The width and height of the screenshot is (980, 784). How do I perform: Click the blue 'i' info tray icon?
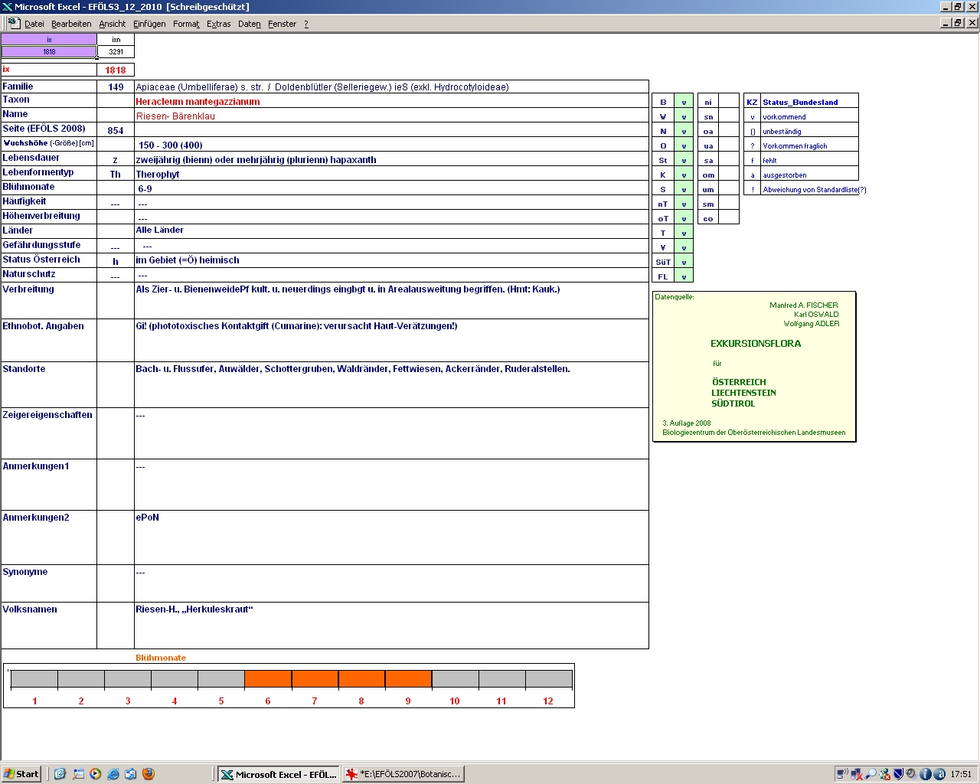(925, 774)
